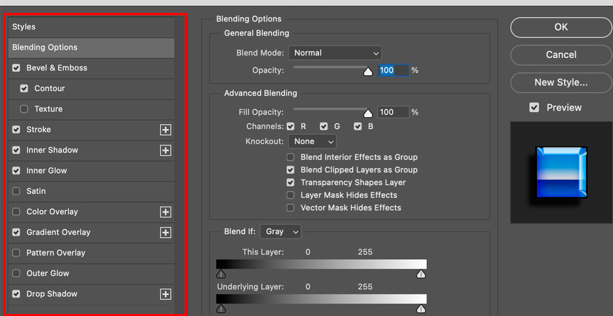Click plus icon beside Color Overlay
The image size is (613, 316).
pos(166,212)
